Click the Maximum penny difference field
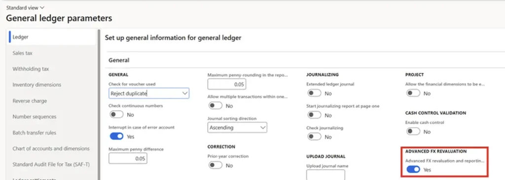The image size is (505, 180). pyautogui.click(x=128, y=158)
